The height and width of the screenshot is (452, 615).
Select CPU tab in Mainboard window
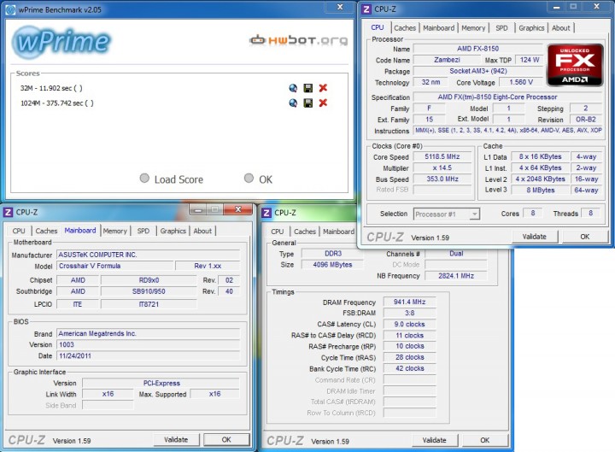click(19, 231)
